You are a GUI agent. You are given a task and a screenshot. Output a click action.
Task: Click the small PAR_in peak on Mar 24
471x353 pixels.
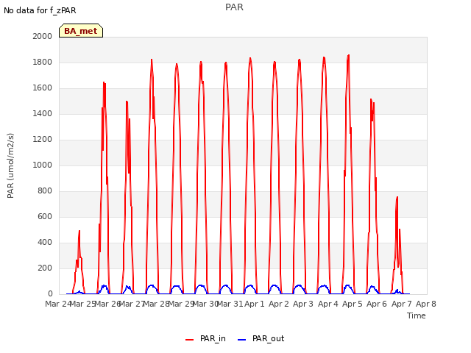(x=79, y=231)
